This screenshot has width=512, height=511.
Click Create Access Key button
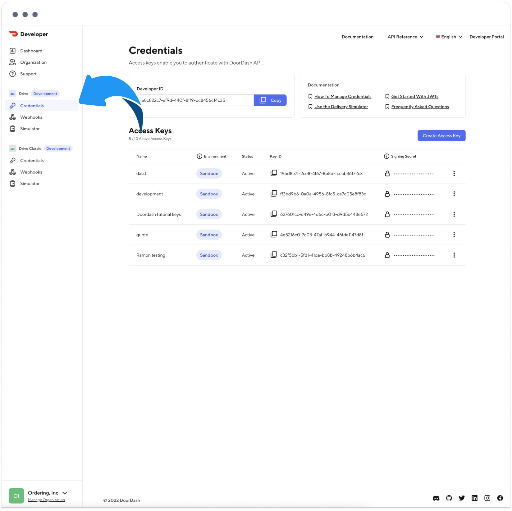[x=441, y=136]
